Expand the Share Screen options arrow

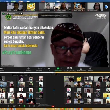(x=62, y=68)
